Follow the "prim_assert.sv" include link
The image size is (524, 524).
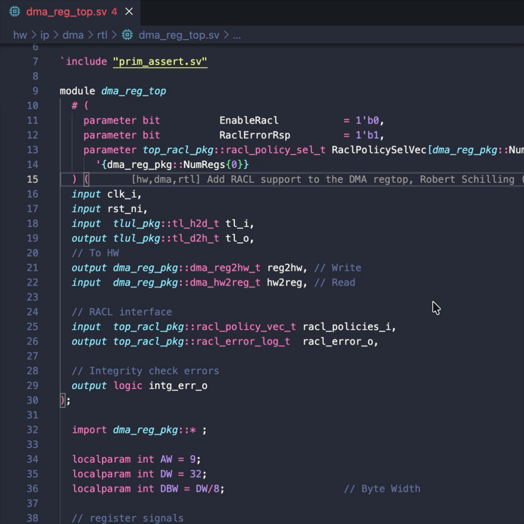point(160,61)
